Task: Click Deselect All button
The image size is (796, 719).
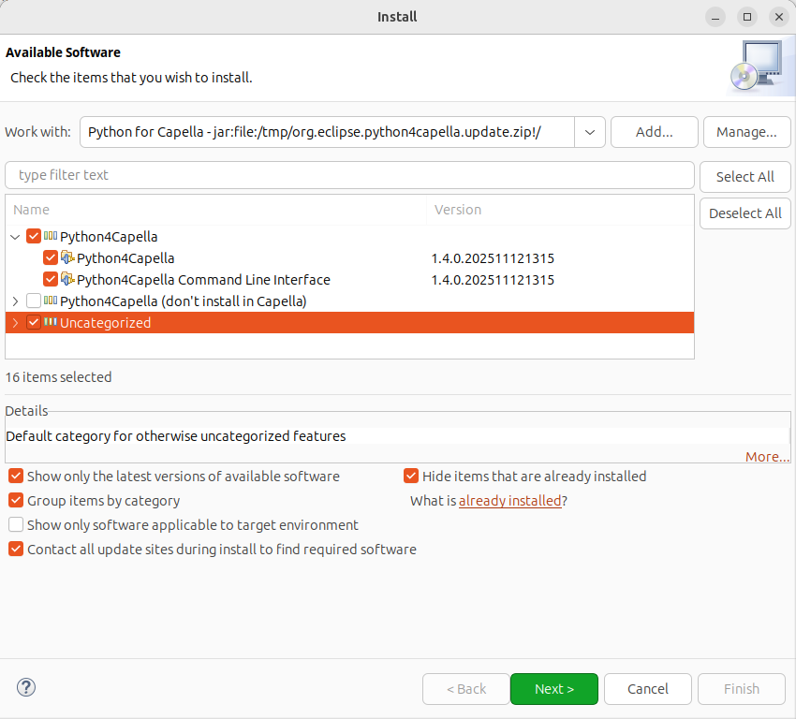Action: (x=744, y=213)
